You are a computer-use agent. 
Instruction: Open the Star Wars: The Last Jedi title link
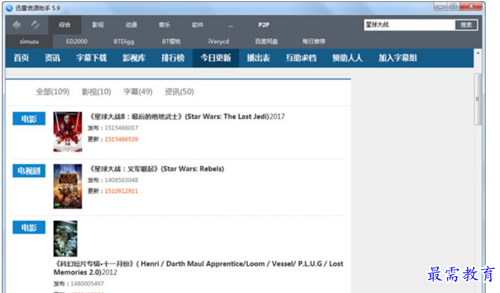186,117
